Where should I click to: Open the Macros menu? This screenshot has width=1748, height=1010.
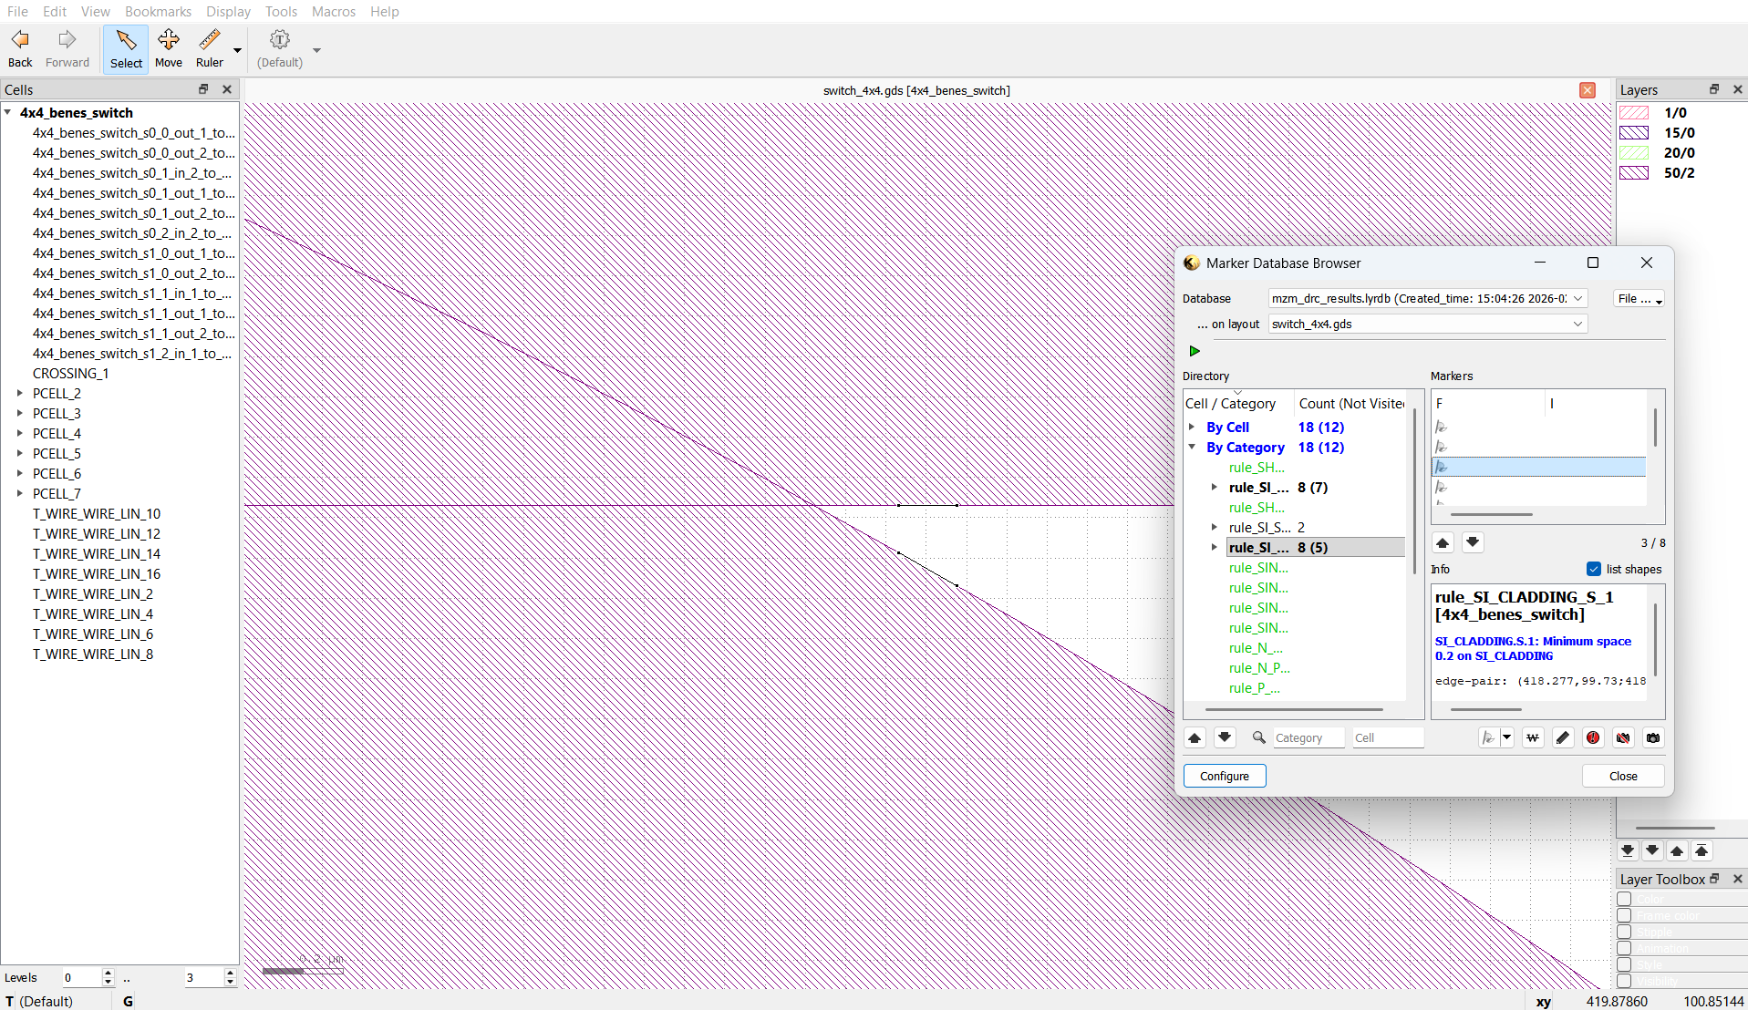pyautogui.click(x=333, y=11)
